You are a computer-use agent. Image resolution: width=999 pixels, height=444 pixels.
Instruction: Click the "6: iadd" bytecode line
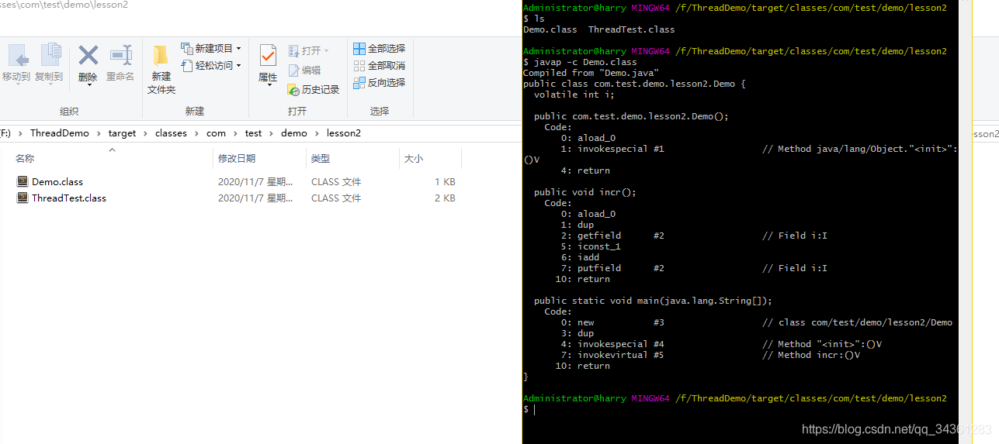point(580,257)
